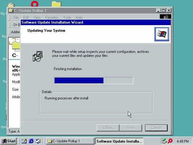Open Help menu in Update Rollup window

79,18
